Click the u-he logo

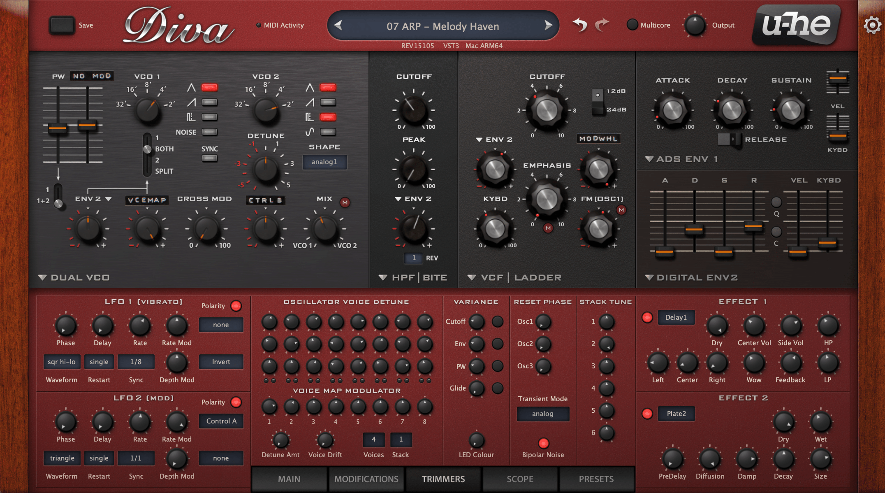(797, 25)
